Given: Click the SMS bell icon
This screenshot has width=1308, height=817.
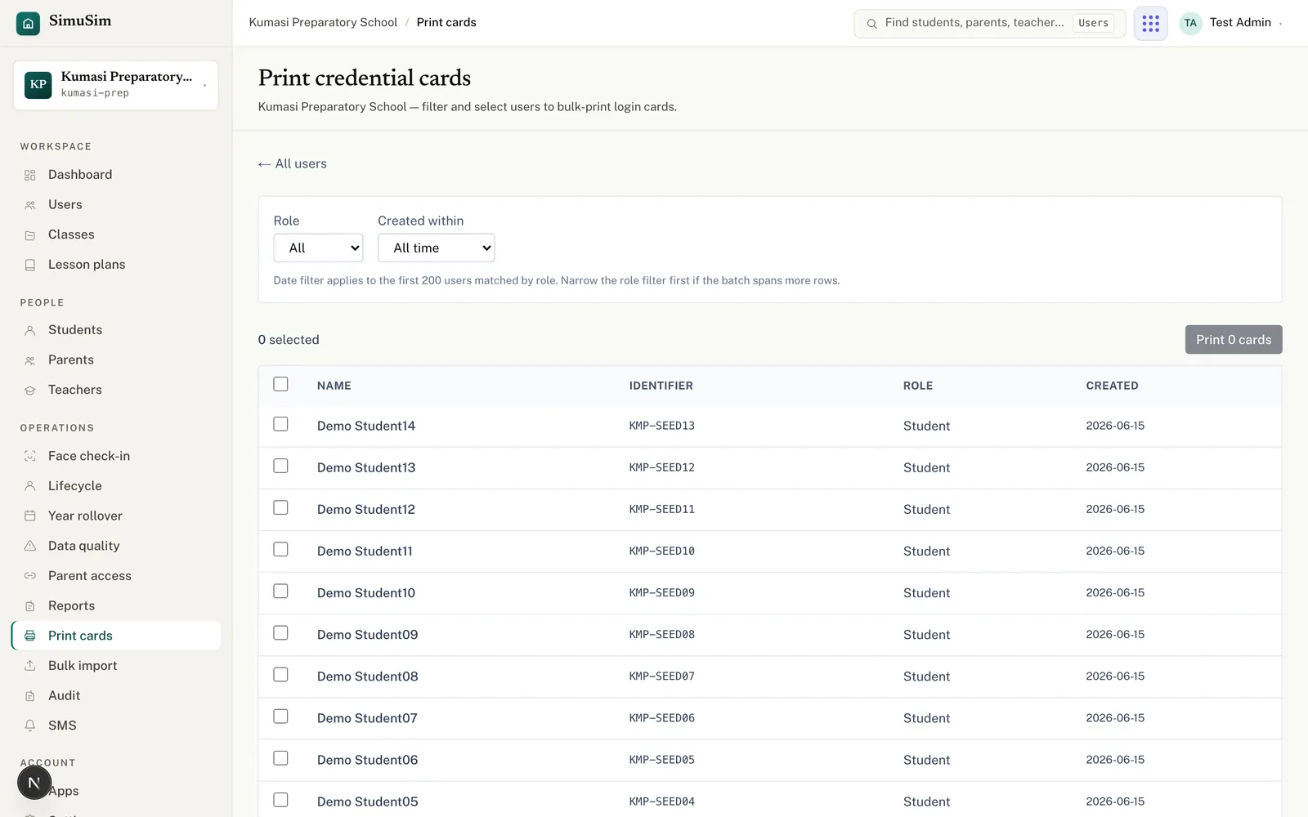Looking at the screenshot, I should [30, 725].
